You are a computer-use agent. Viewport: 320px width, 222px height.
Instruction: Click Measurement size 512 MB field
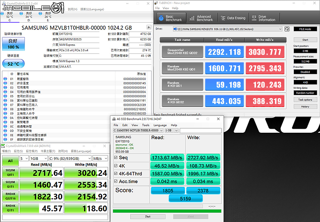tap(305, 61)
